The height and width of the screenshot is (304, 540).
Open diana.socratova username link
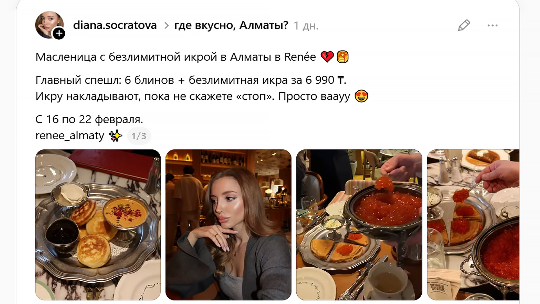pos(115,25)
